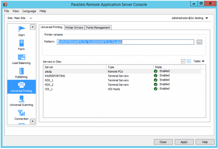218x149 pixels.
Task: Open the View menu
Action: 16,11
